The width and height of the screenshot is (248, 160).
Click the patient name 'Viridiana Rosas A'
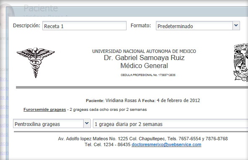click(123, 100)
